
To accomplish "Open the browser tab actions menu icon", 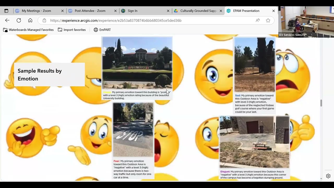I will (6, 11).
